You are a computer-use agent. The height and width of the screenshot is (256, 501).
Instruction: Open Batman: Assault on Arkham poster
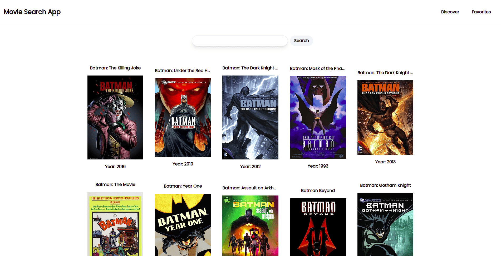[x=250, y=226]
